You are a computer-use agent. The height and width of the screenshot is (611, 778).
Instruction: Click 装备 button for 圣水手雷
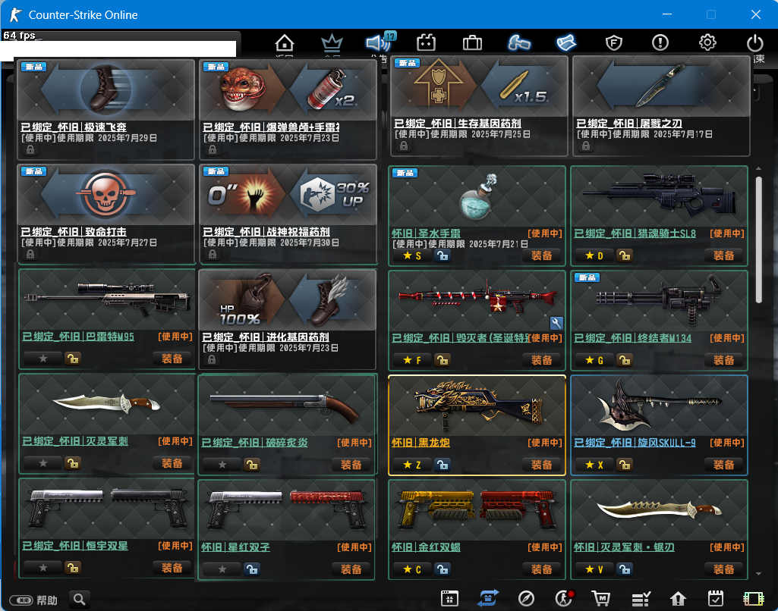point(542,255)
